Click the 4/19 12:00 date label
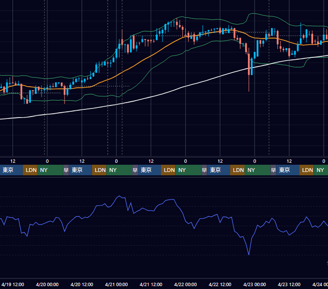The height and width of the screenshot is (289, 328). pyautogui.click(x=13, y=284)
